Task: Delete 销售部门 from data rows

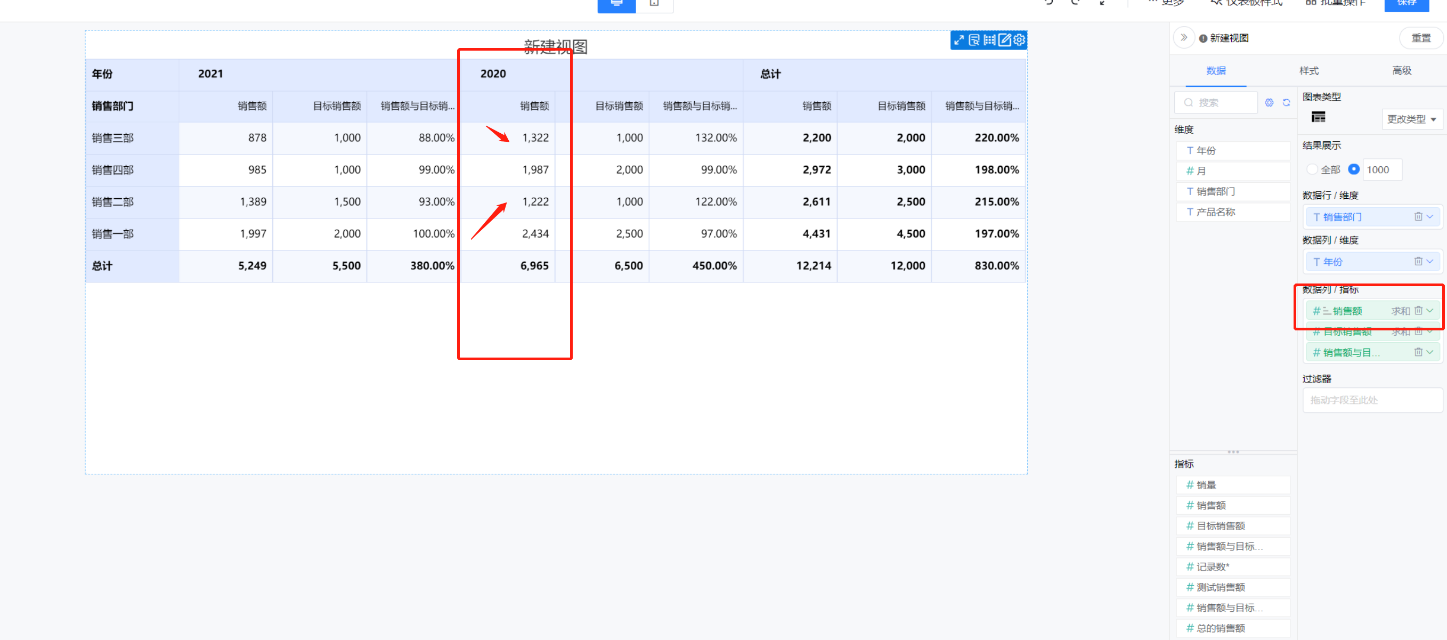Action: point(1418,217)
